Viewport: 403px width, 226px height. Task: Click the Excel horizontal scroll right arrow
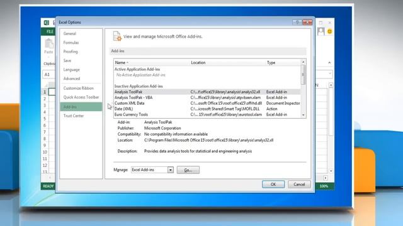click(326, 178)
